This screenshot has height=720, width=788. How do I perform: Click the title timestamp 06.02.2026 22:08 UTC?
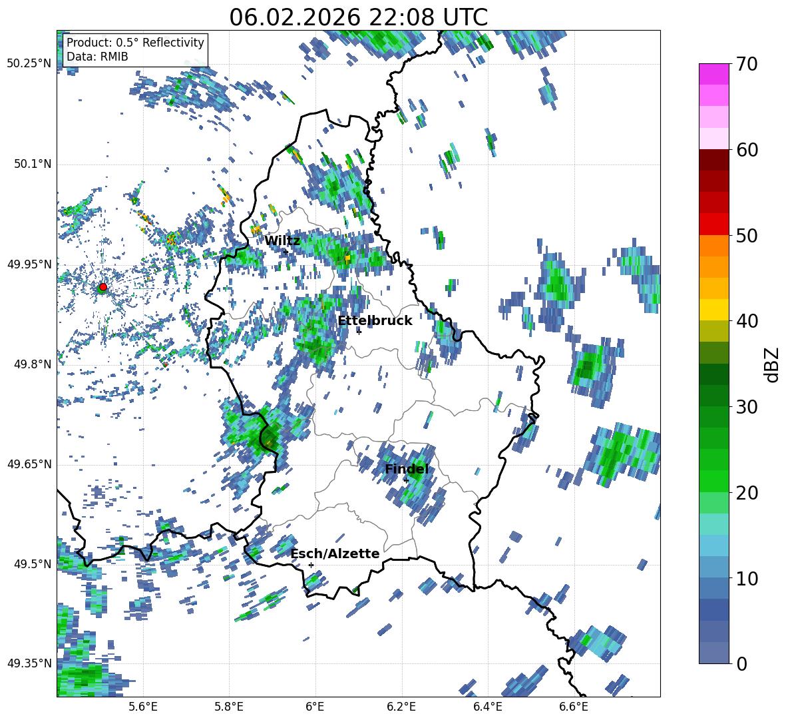pyautogui.click(x=359, y=17)
